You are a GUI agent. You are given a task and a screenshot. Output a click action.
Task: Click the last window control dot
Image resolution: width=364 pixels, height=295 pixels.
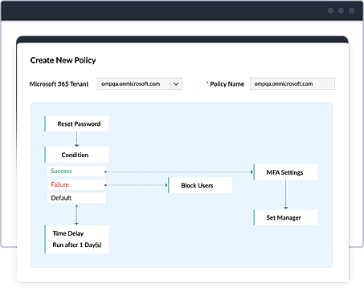click(351, 10)
